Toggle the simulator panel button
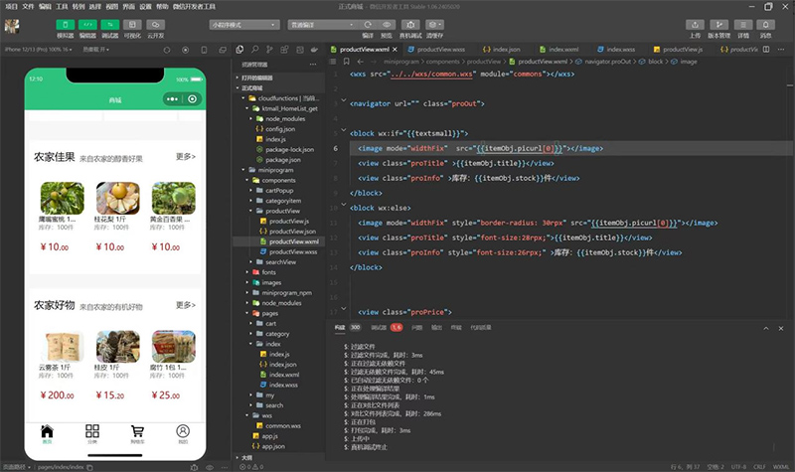The image size is (795, 472). click(65, 24)
